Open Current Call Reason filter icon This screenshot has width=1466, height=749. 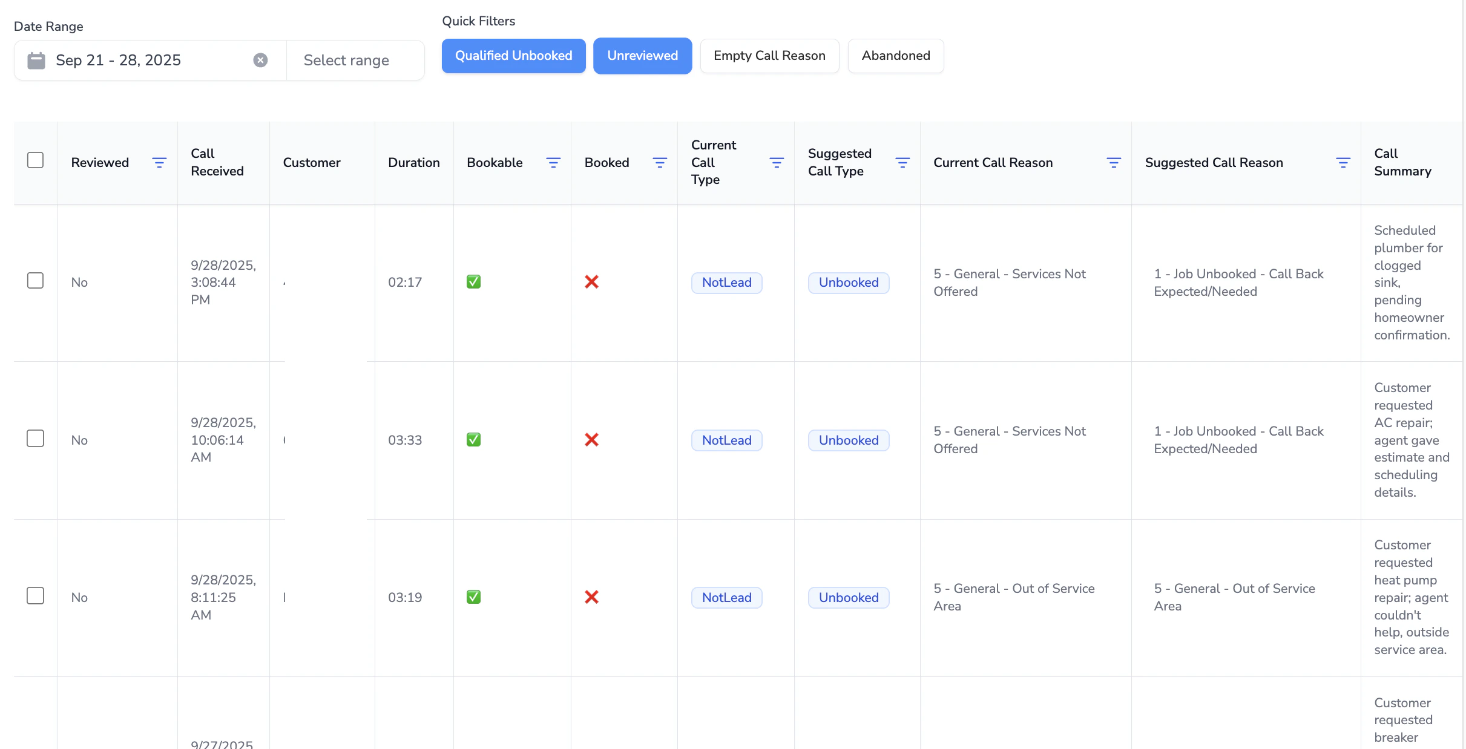(1113, 163)
